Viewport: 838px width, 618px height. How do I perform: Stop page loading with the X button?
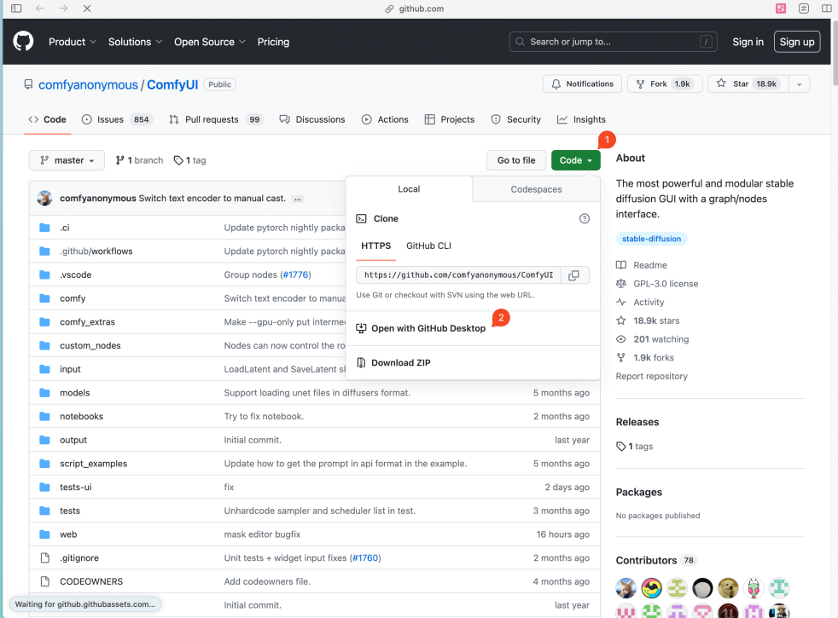87,9
